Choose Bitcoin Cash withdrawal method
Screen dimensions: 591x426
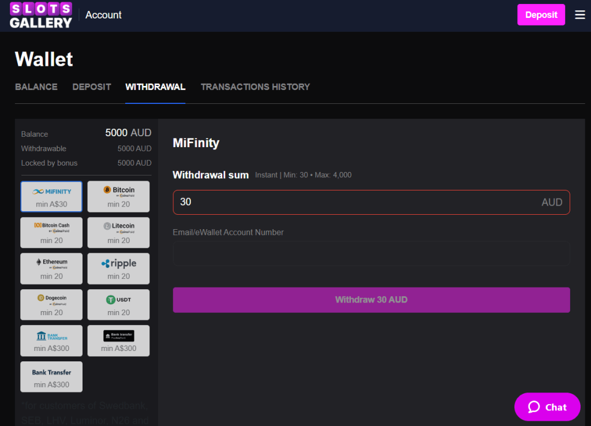click(51, 233)
